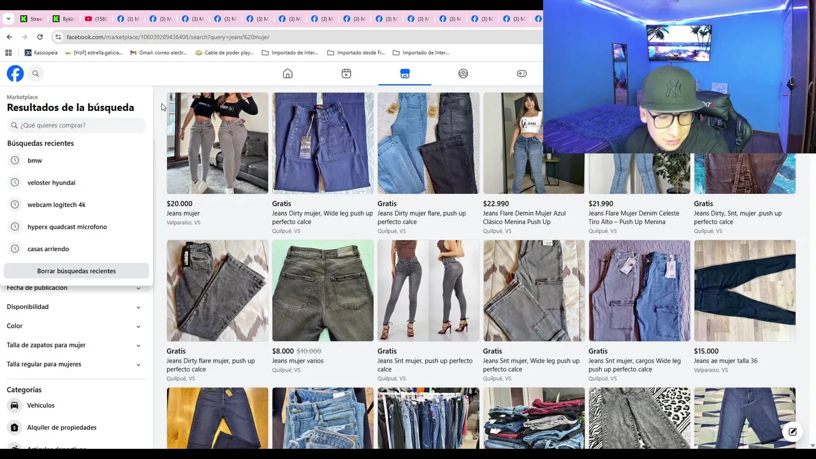This screenshot has width=816, height=459.
Task: Click the browser forward arrow
Action: click(24, 37)
